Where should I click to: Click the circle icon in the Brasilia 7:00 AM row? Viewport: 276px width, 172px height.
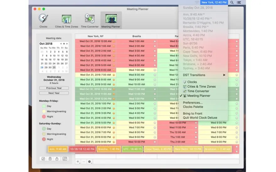point(155,70)
